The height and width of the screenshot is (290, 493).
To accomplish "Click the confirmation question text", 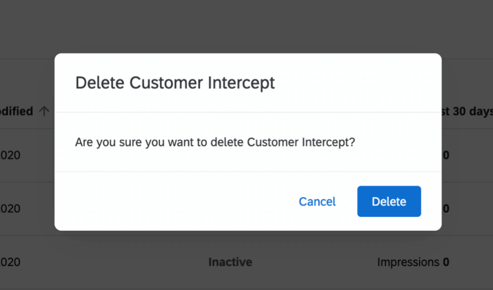I will 215,142.
